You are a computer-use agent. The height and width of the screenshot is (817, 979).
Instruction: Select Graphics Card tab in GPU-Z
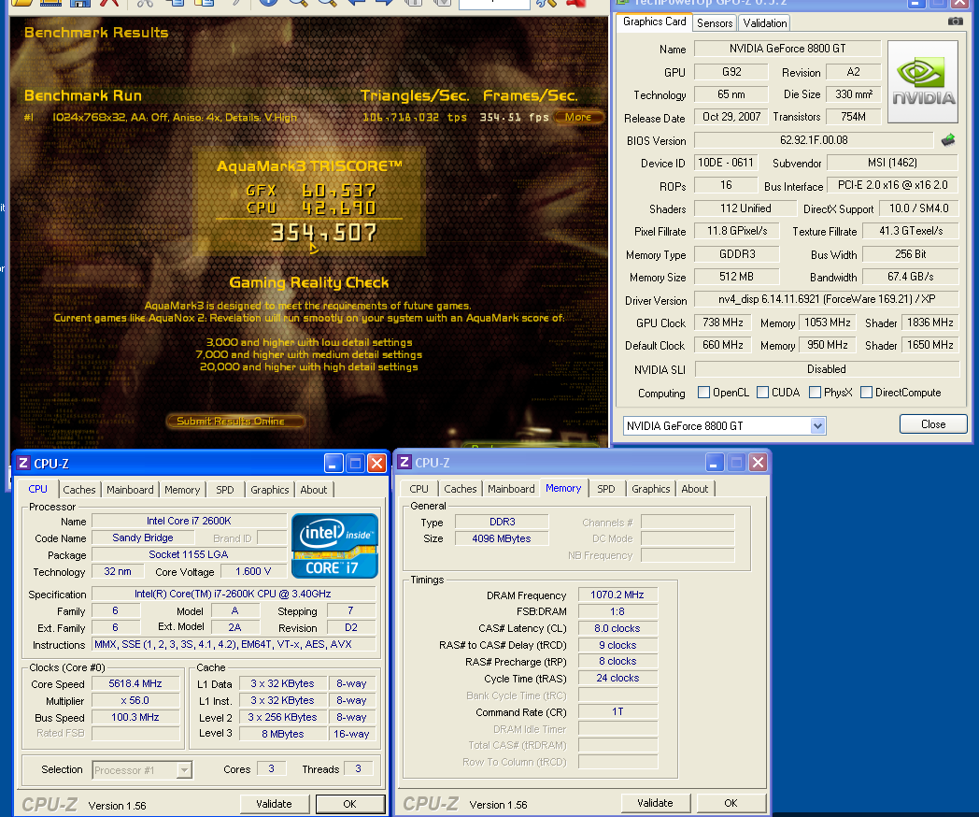tap(654, 21)
